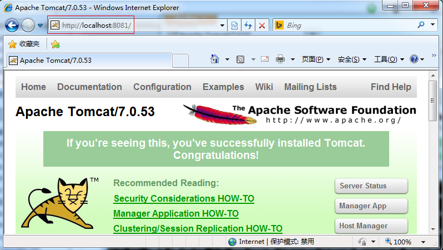This screenshot has height=250, width=443.
Task: Open the 工具(O) Tools menu
Action: pyautogui.click(x=389, y=59)
